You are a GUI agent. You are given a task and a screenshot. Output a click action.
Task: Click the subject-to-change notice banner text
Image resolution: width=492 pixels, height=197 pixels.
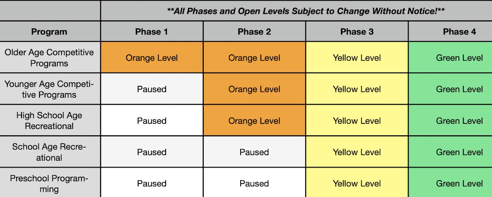tap(306, 11)
